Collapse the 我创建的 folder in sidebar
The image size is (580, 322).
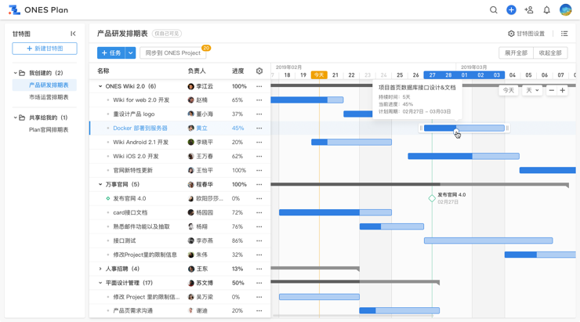(x=16, y=73)
